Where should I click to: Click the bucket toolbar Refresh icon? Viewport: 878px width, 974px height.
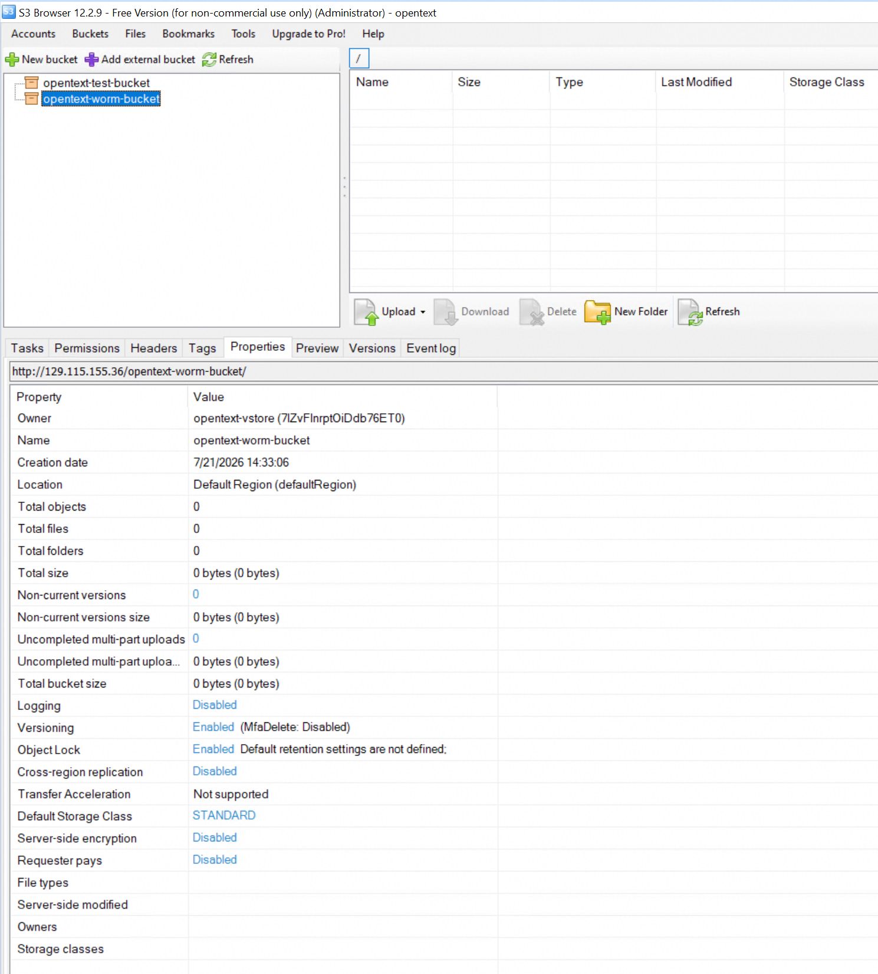[209, 60]
